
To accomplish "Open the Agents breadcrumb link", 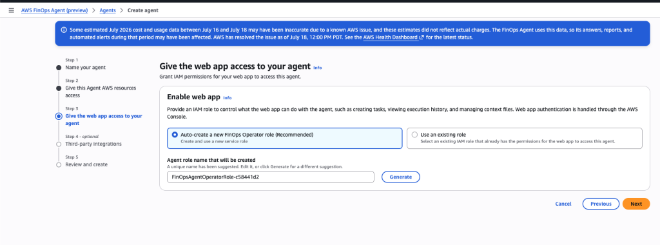I will click(x=108, y=10).
